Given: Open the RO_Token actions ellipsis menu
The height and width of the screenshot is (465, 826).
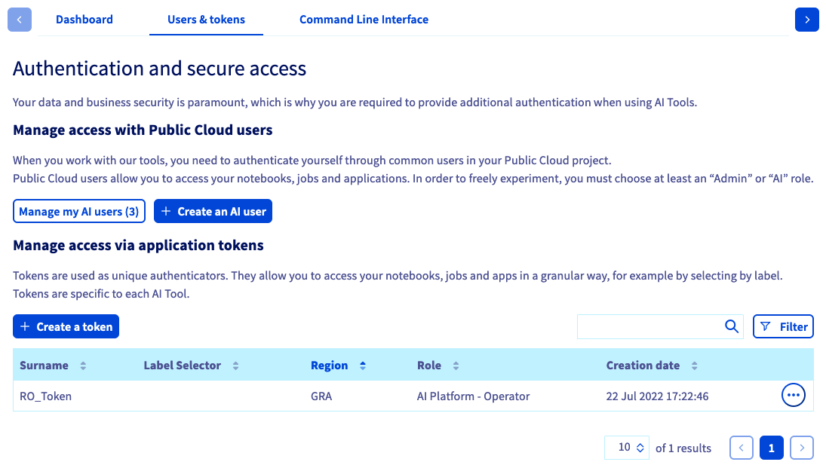Looking at the screenshot, I should 794,395.
